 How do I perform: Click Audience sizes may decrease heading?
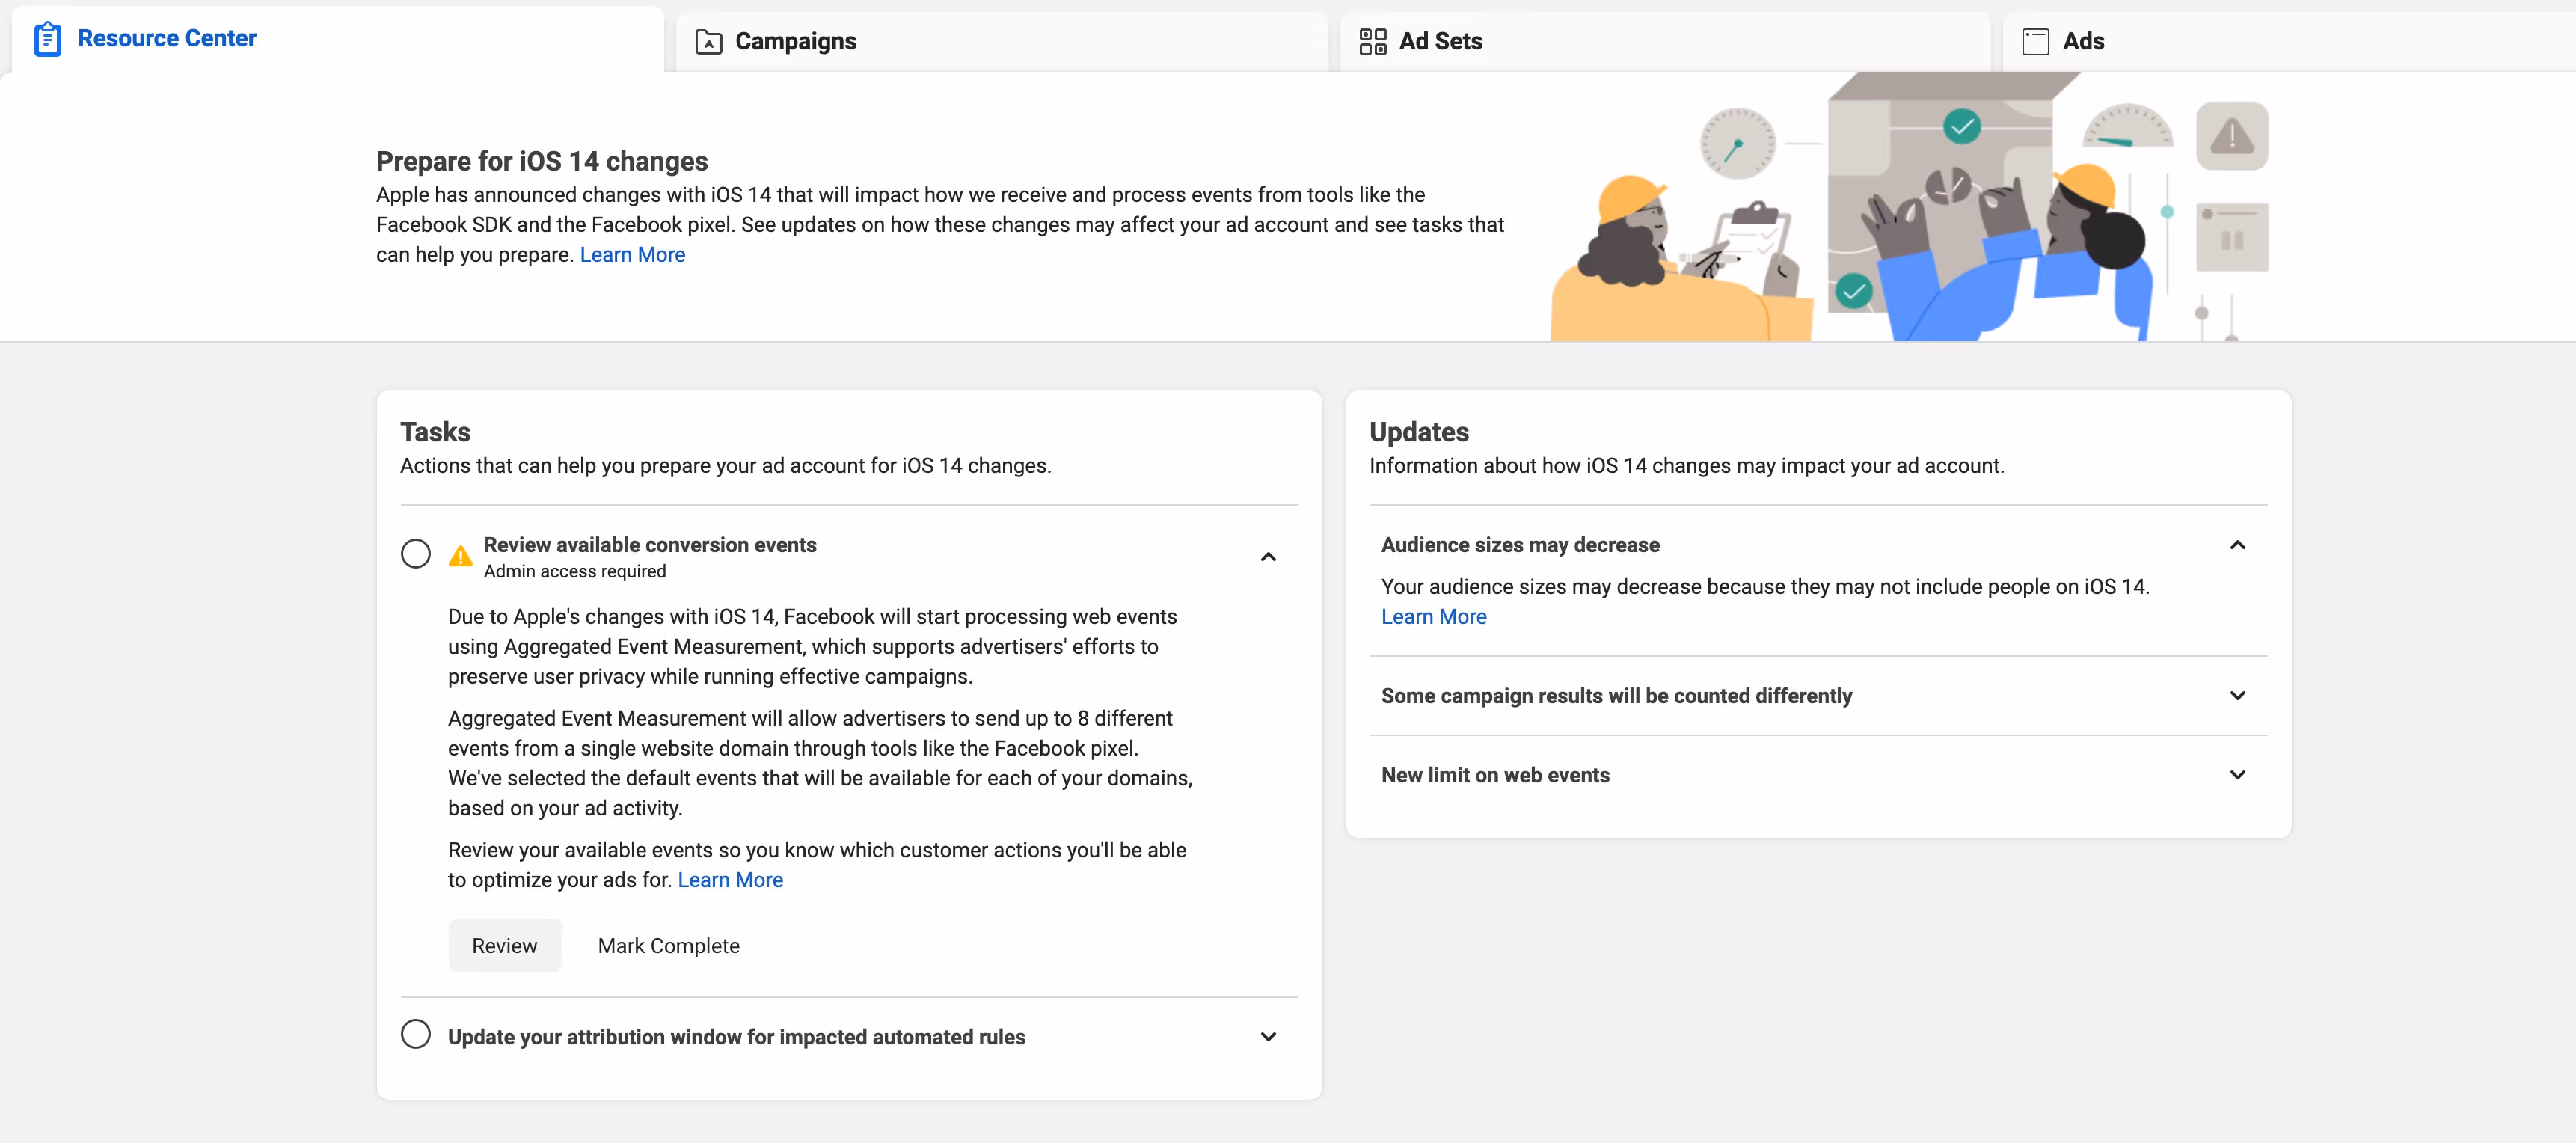(x=1520, y=545)
